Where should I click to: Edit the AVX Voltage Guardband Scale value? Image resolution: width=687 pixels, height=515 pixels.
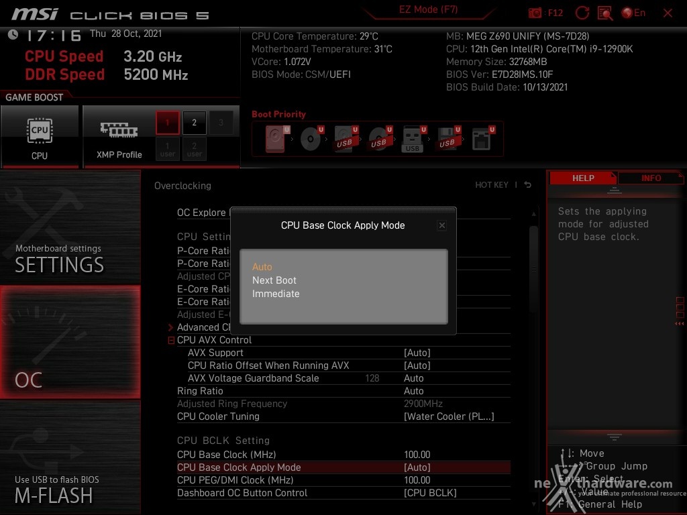pyautogui.click(x=413, y=378)
